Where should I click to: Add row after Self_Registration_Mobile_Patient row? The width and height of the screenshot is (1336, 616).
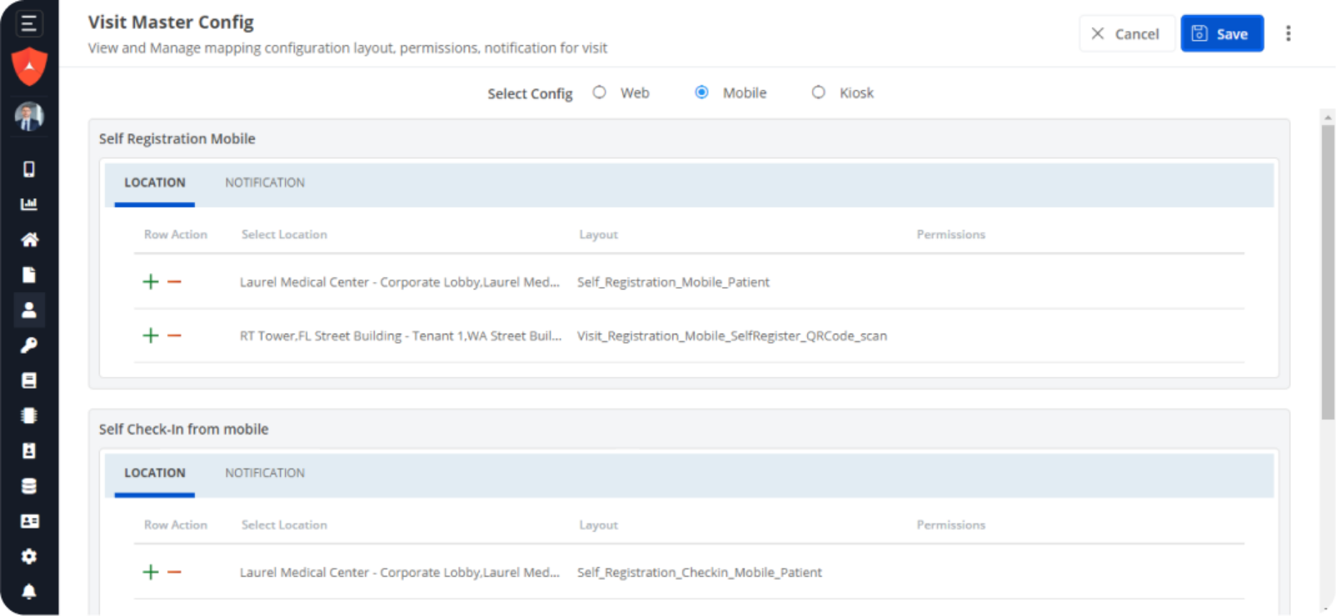[x=151, y=281]
